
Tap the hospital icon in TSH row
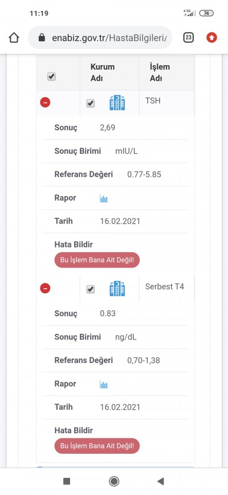coord(117,102)
